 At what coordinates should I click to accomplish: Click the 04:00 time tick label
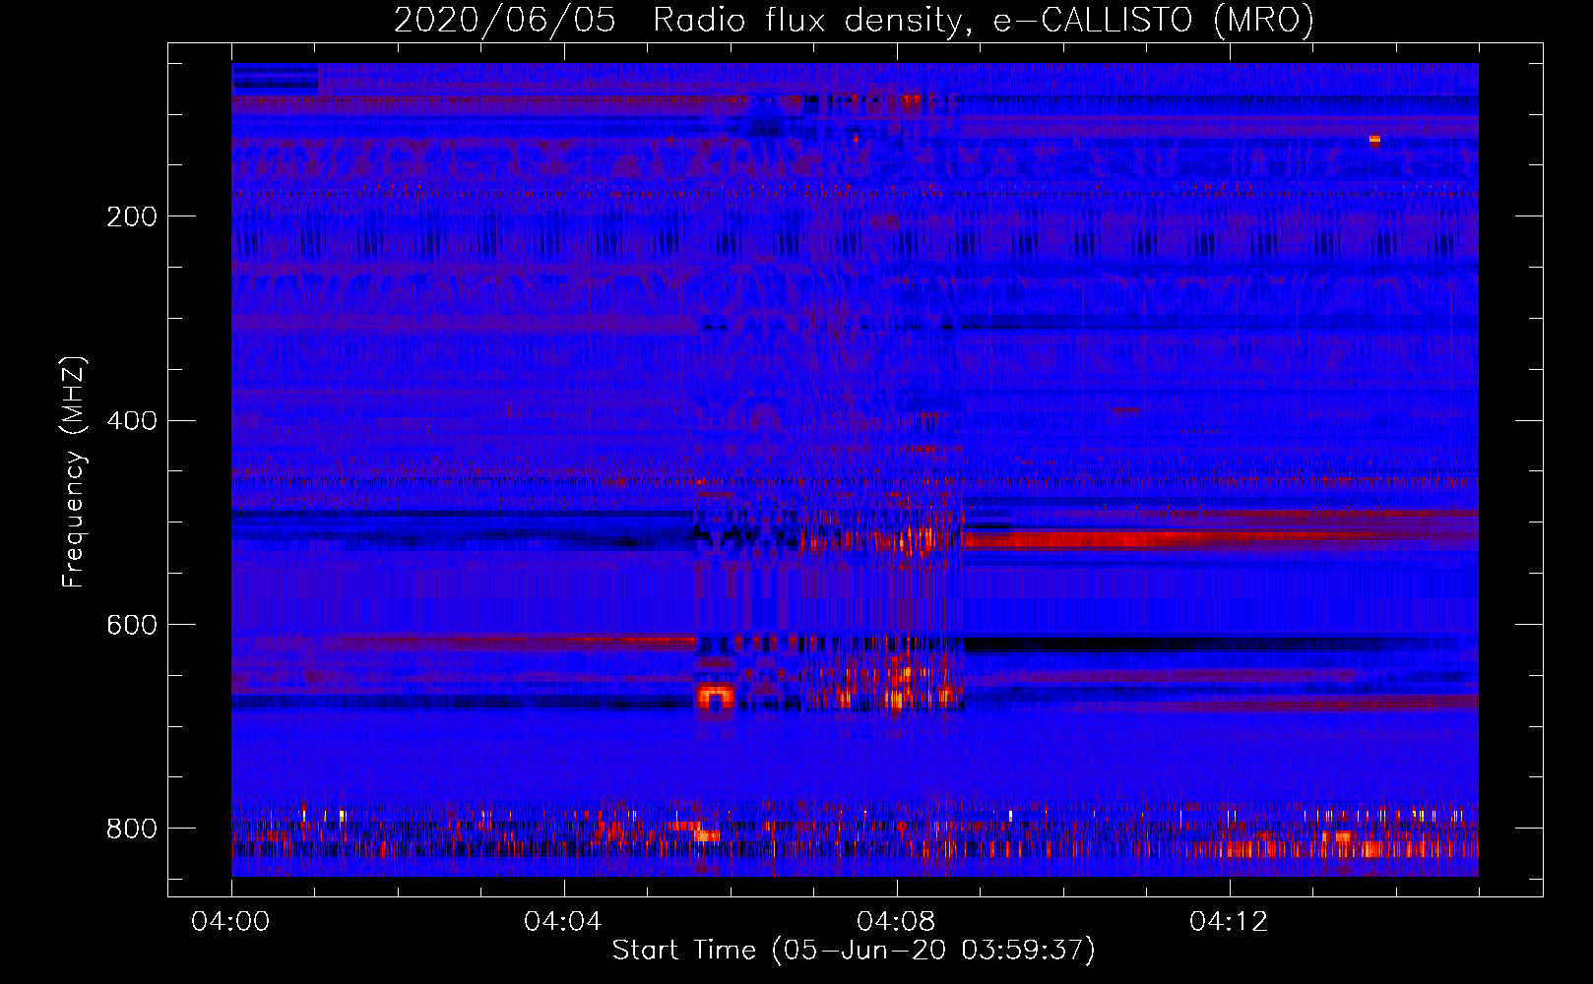[x=230, y=922]
